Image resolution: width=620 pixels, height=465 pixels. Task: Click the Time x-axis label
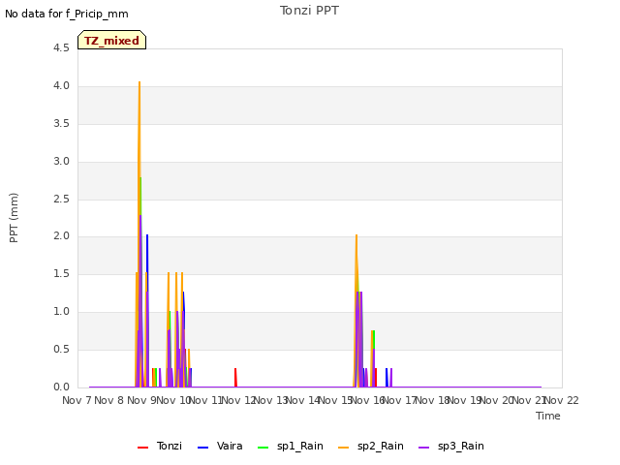click(548, 416)
